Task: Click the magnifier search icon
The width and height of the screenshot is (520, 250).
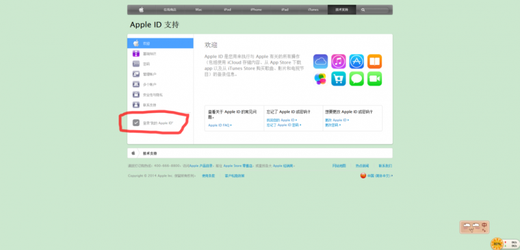Action: point(363,10)
